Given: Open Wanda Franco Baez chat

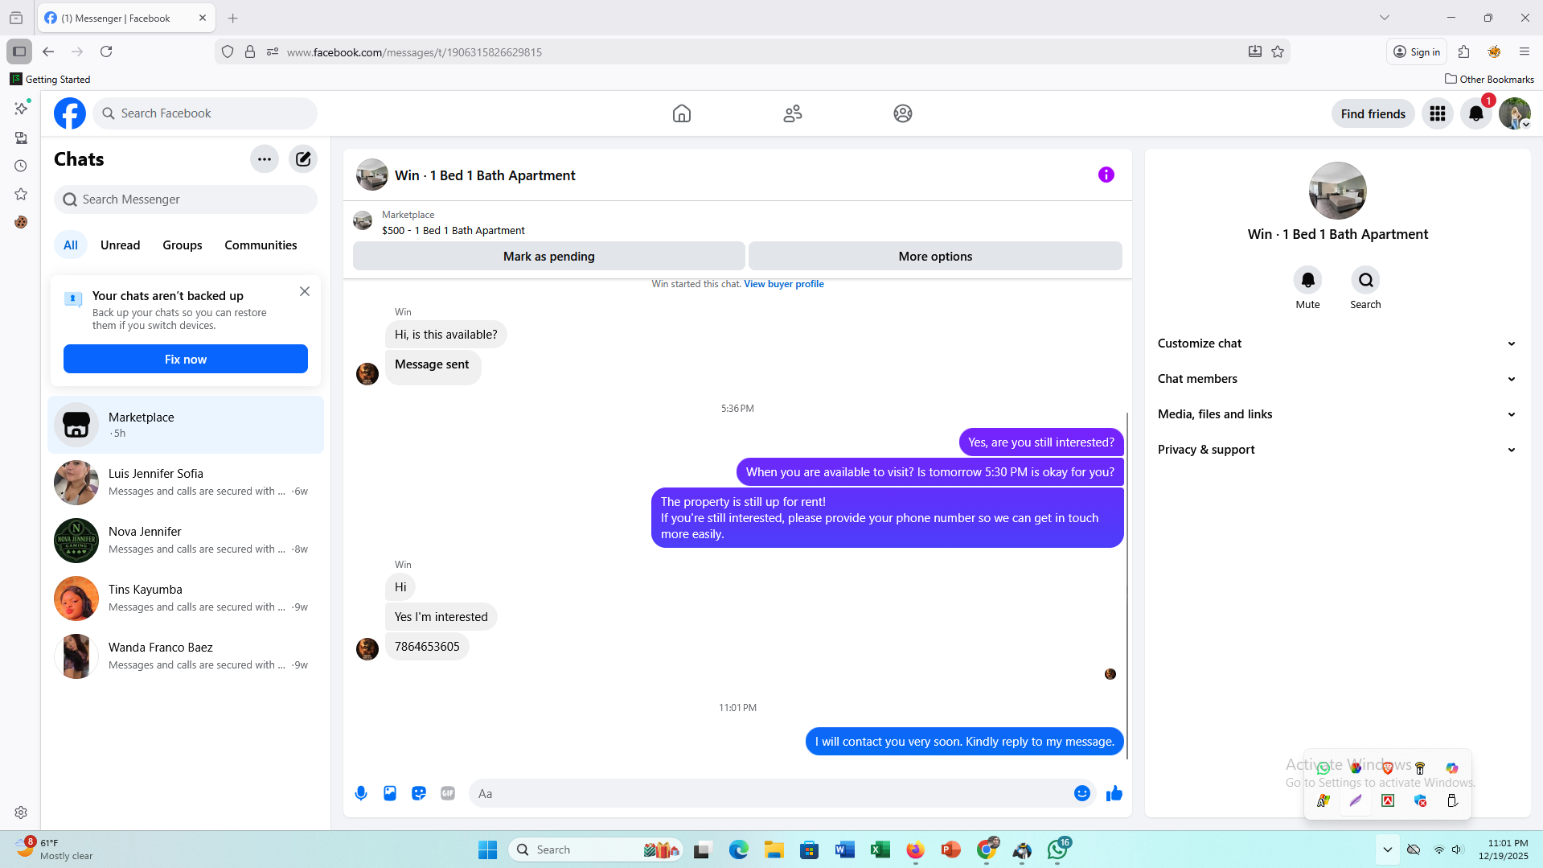Looking at the screenshot, I should (186, 656).
